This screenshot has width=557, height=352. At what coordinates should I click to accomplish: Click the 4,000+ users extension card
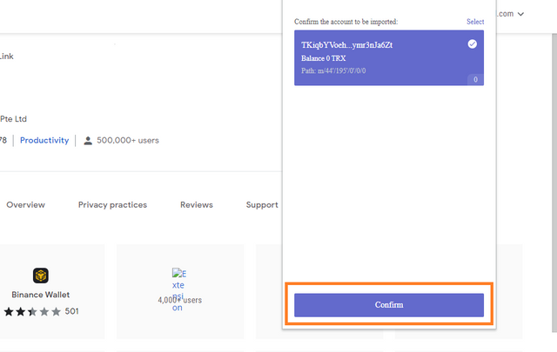click(x=179, y=291)
